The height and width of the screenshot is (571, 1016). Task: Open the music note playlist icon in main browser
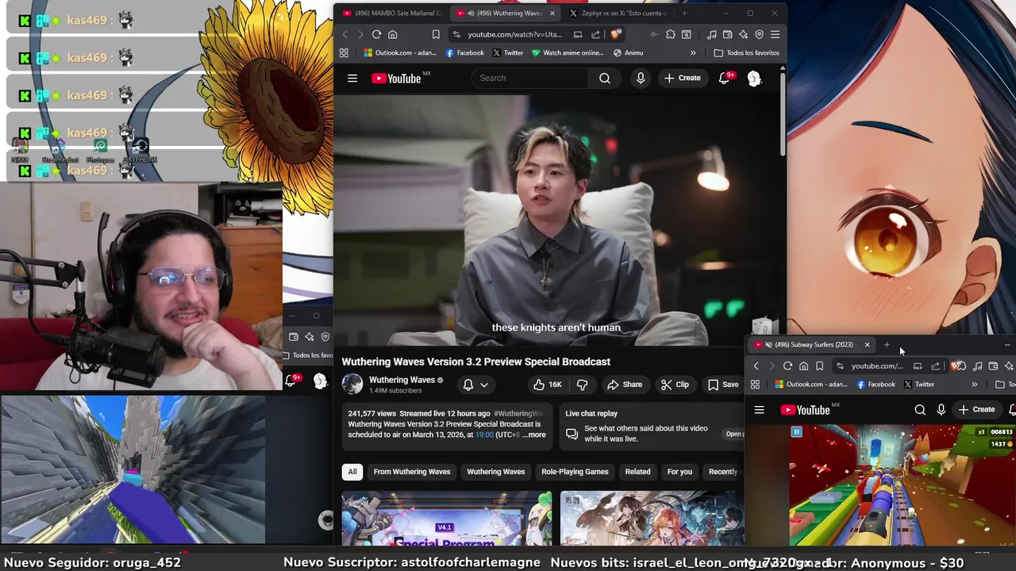712,34
